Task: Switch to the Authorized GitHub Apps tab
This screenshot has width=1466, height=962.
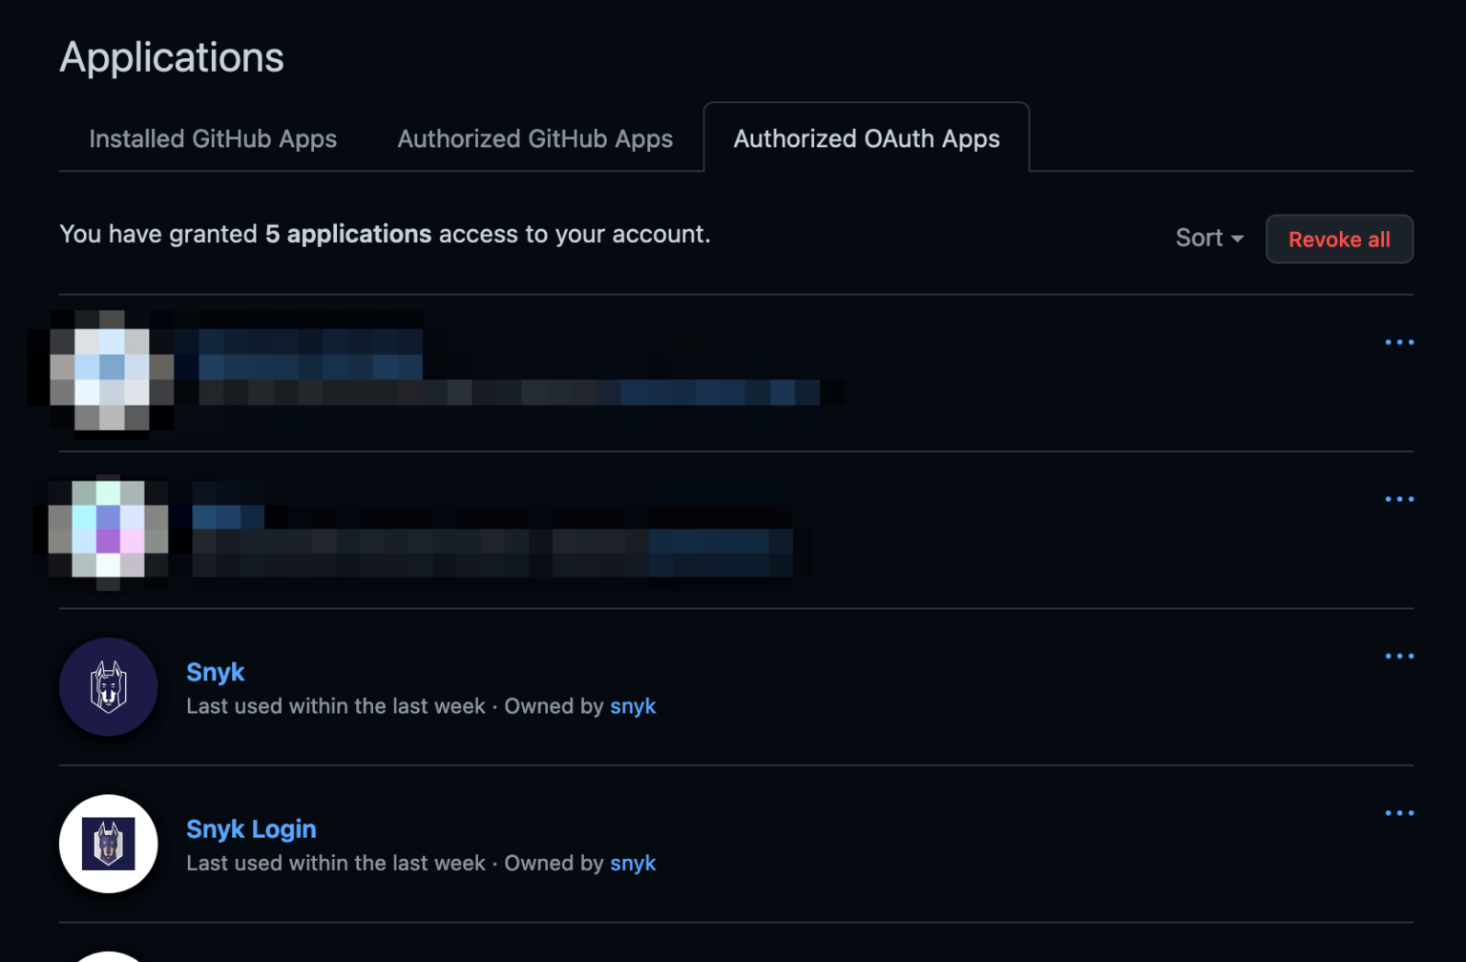Action: (x=534, y=138)
